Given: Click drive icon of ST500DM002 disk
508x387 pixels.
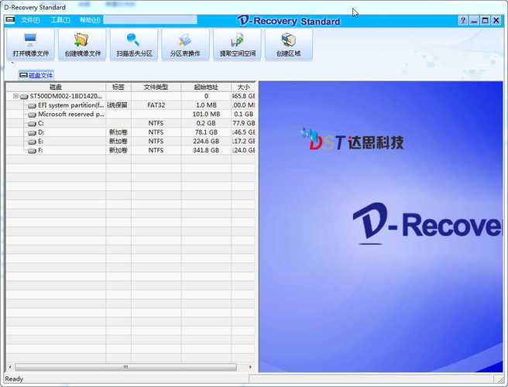Looking at the screenshot, I should pyautogui.click(x=24, y=97).
